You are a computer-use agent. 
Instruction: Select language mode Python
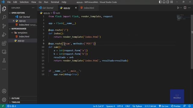coord(138,106)
